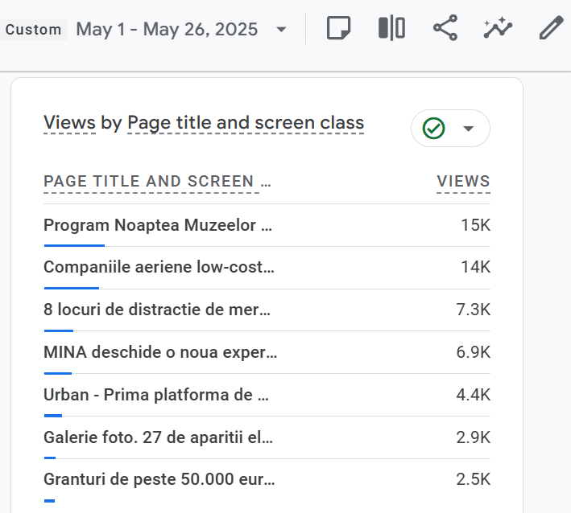
Task: Click the 8 locuri de distractie row
Action: [267, 310]
